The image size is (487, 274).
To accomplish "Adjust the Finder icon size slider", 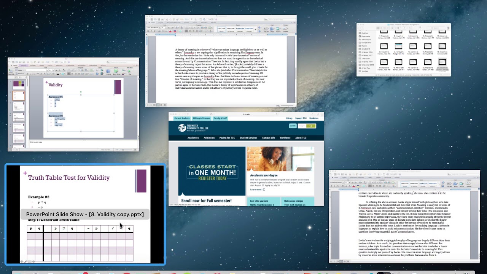I will point(445,75).
